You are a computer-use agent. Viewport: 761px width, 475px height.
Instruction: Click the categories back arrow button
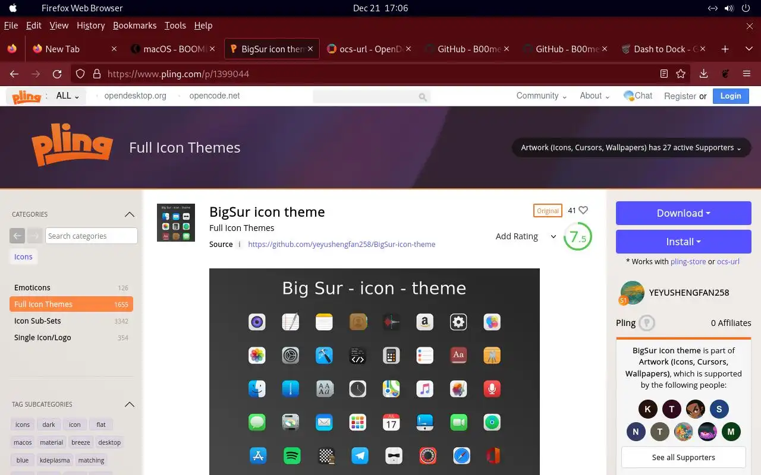point(17,236)
